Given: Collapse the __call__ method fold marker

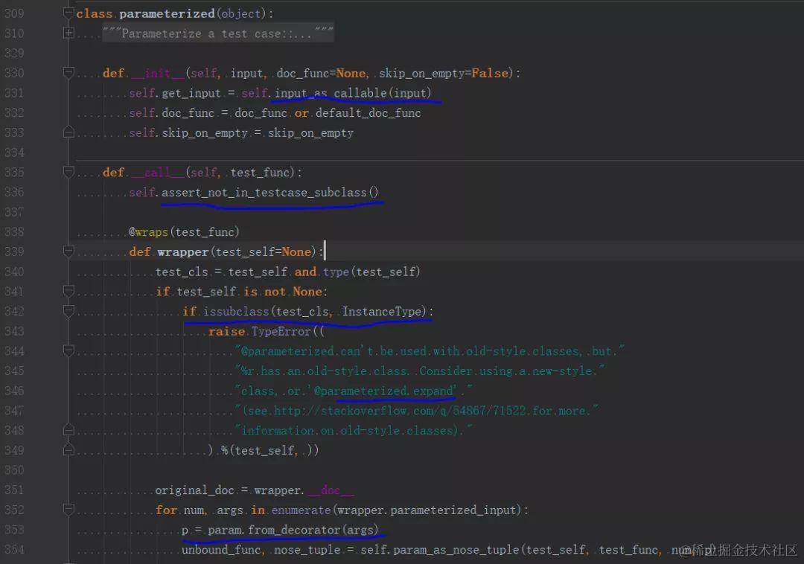Looking at the screenshot, I should 68,172.
